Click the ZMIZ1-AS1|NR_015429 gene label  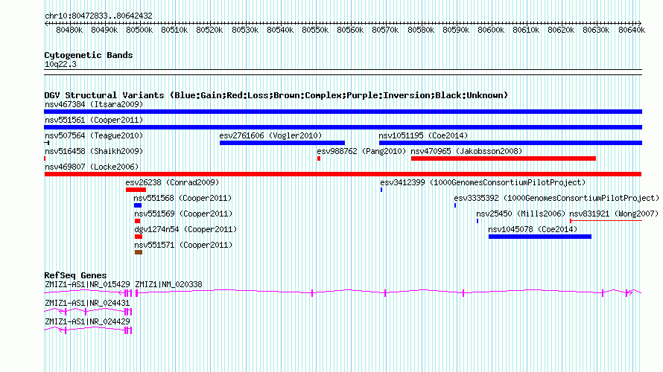click(87, 285)
